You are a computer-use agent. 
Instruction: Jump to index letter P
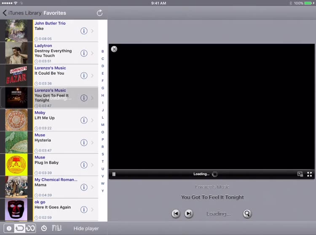pyautogui.click(x=103, y=139)
